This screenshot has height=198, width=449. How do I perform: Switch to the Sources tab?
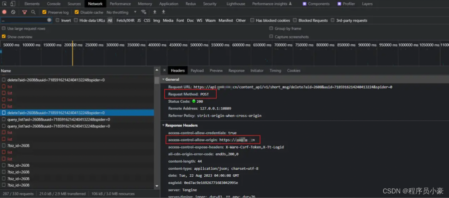click(74, 4)
